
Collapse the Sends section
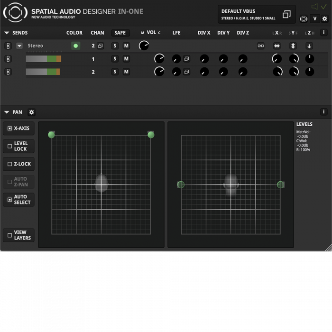(x=7, y=33)
